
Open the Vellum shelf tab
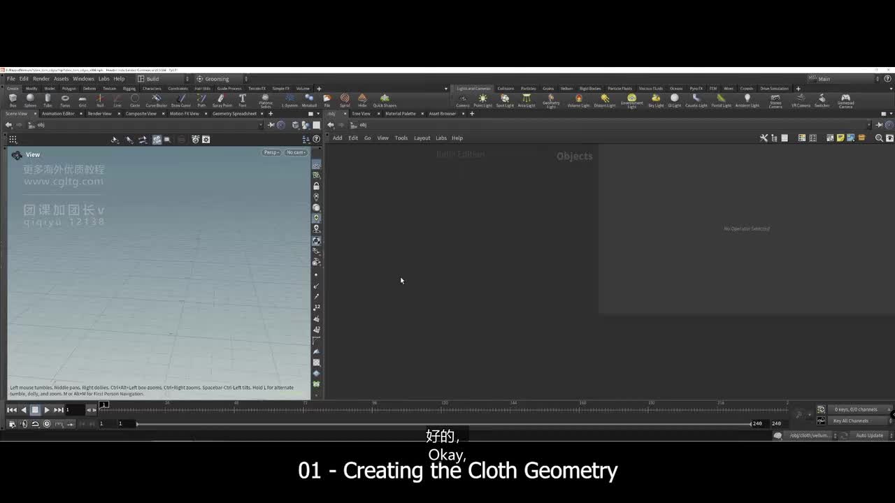566,89
